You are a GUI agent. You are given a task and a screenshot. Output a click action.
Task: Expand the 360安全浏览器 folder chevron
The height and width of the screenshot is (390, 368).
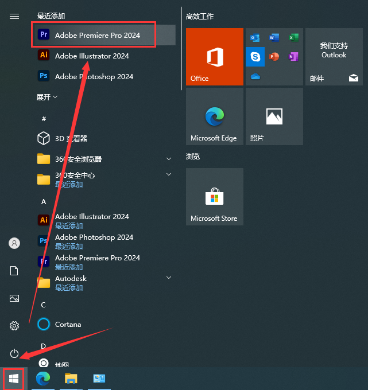[169, 159]
